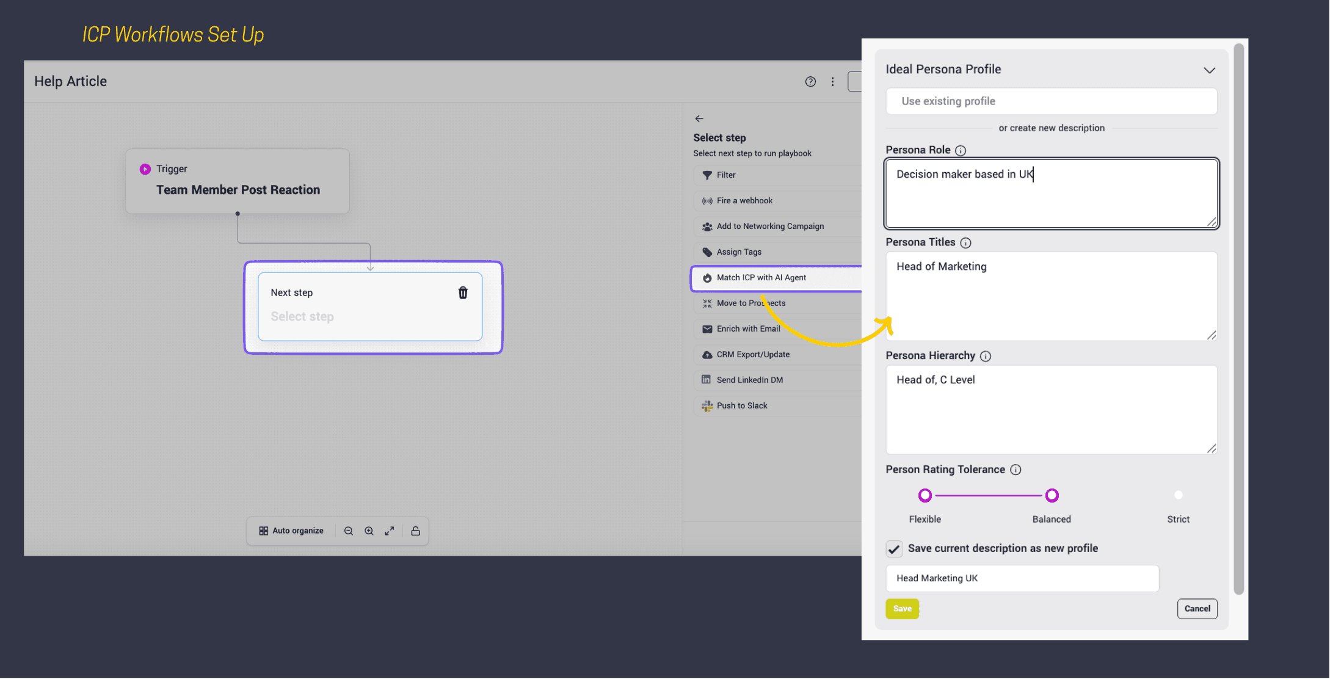Image resolution: width=1330 pixels, height=679 pixels.
Task: Collapse the Ideal Persona Profile section
Action: [1209, 70]
